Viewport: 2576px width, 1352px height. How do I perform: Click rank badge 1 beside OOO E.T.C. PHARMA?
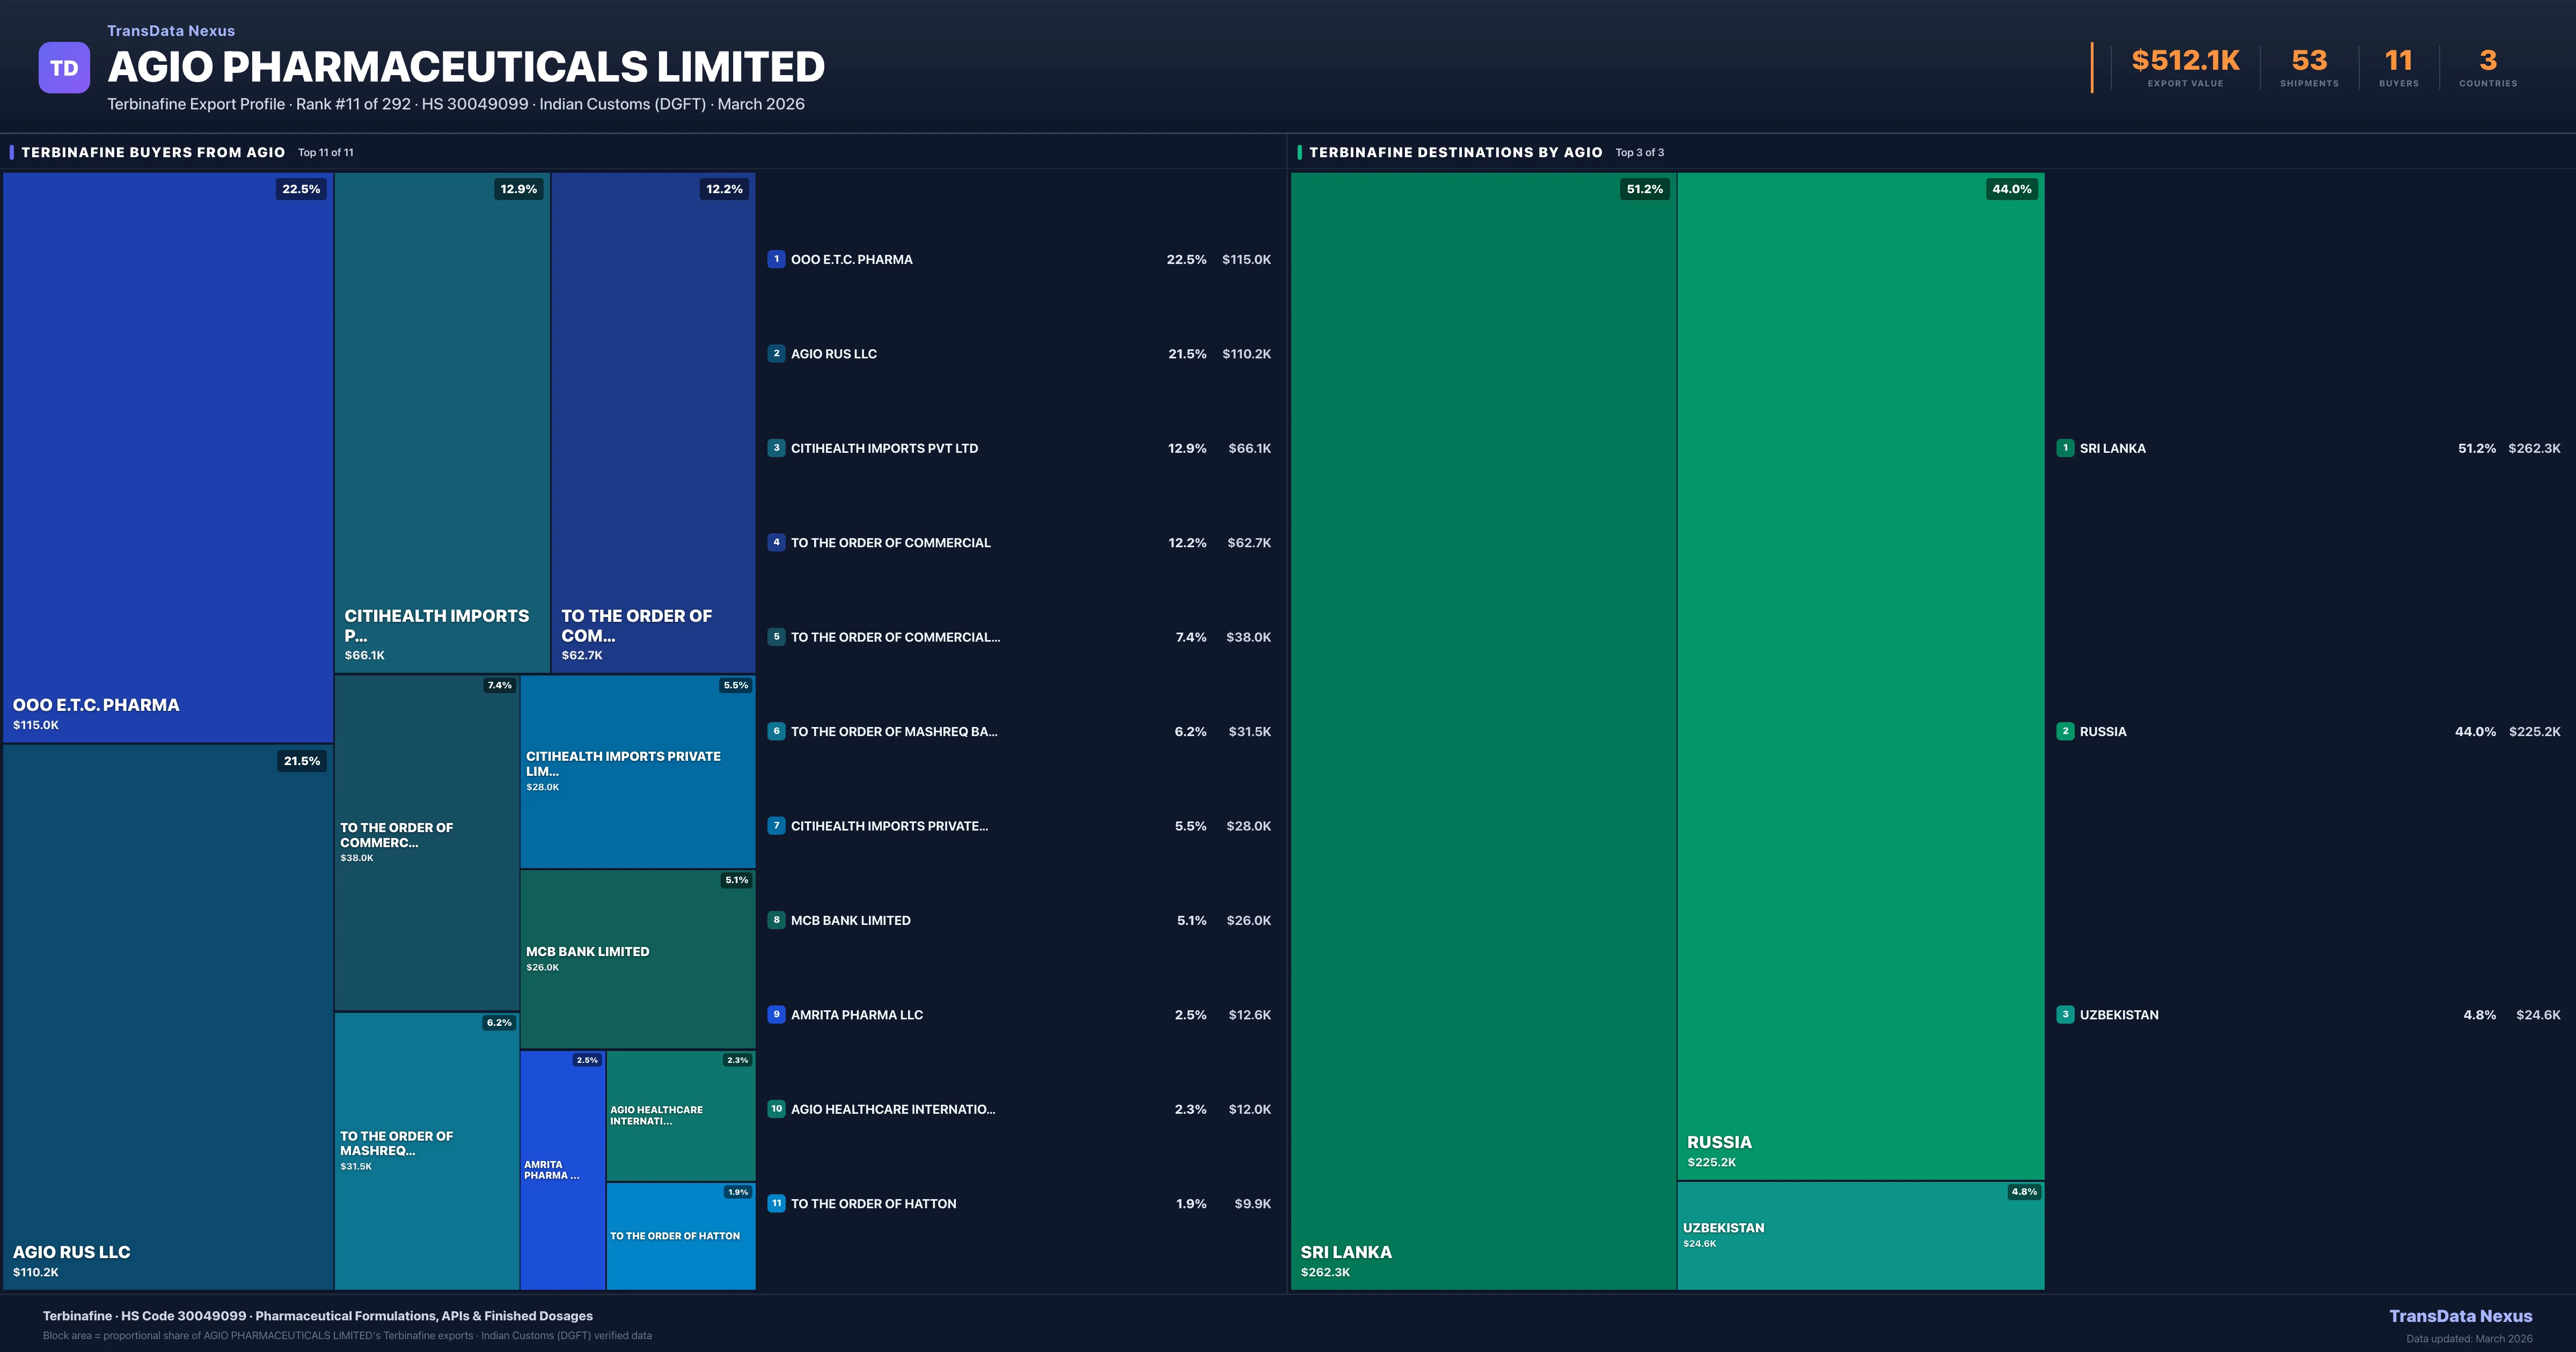[776, 259]
